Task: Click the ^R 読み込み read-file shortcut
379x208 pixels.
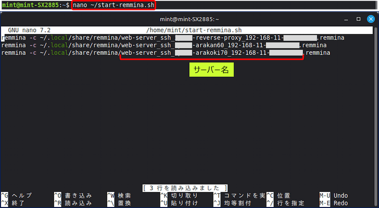Action: click(72, 203)
